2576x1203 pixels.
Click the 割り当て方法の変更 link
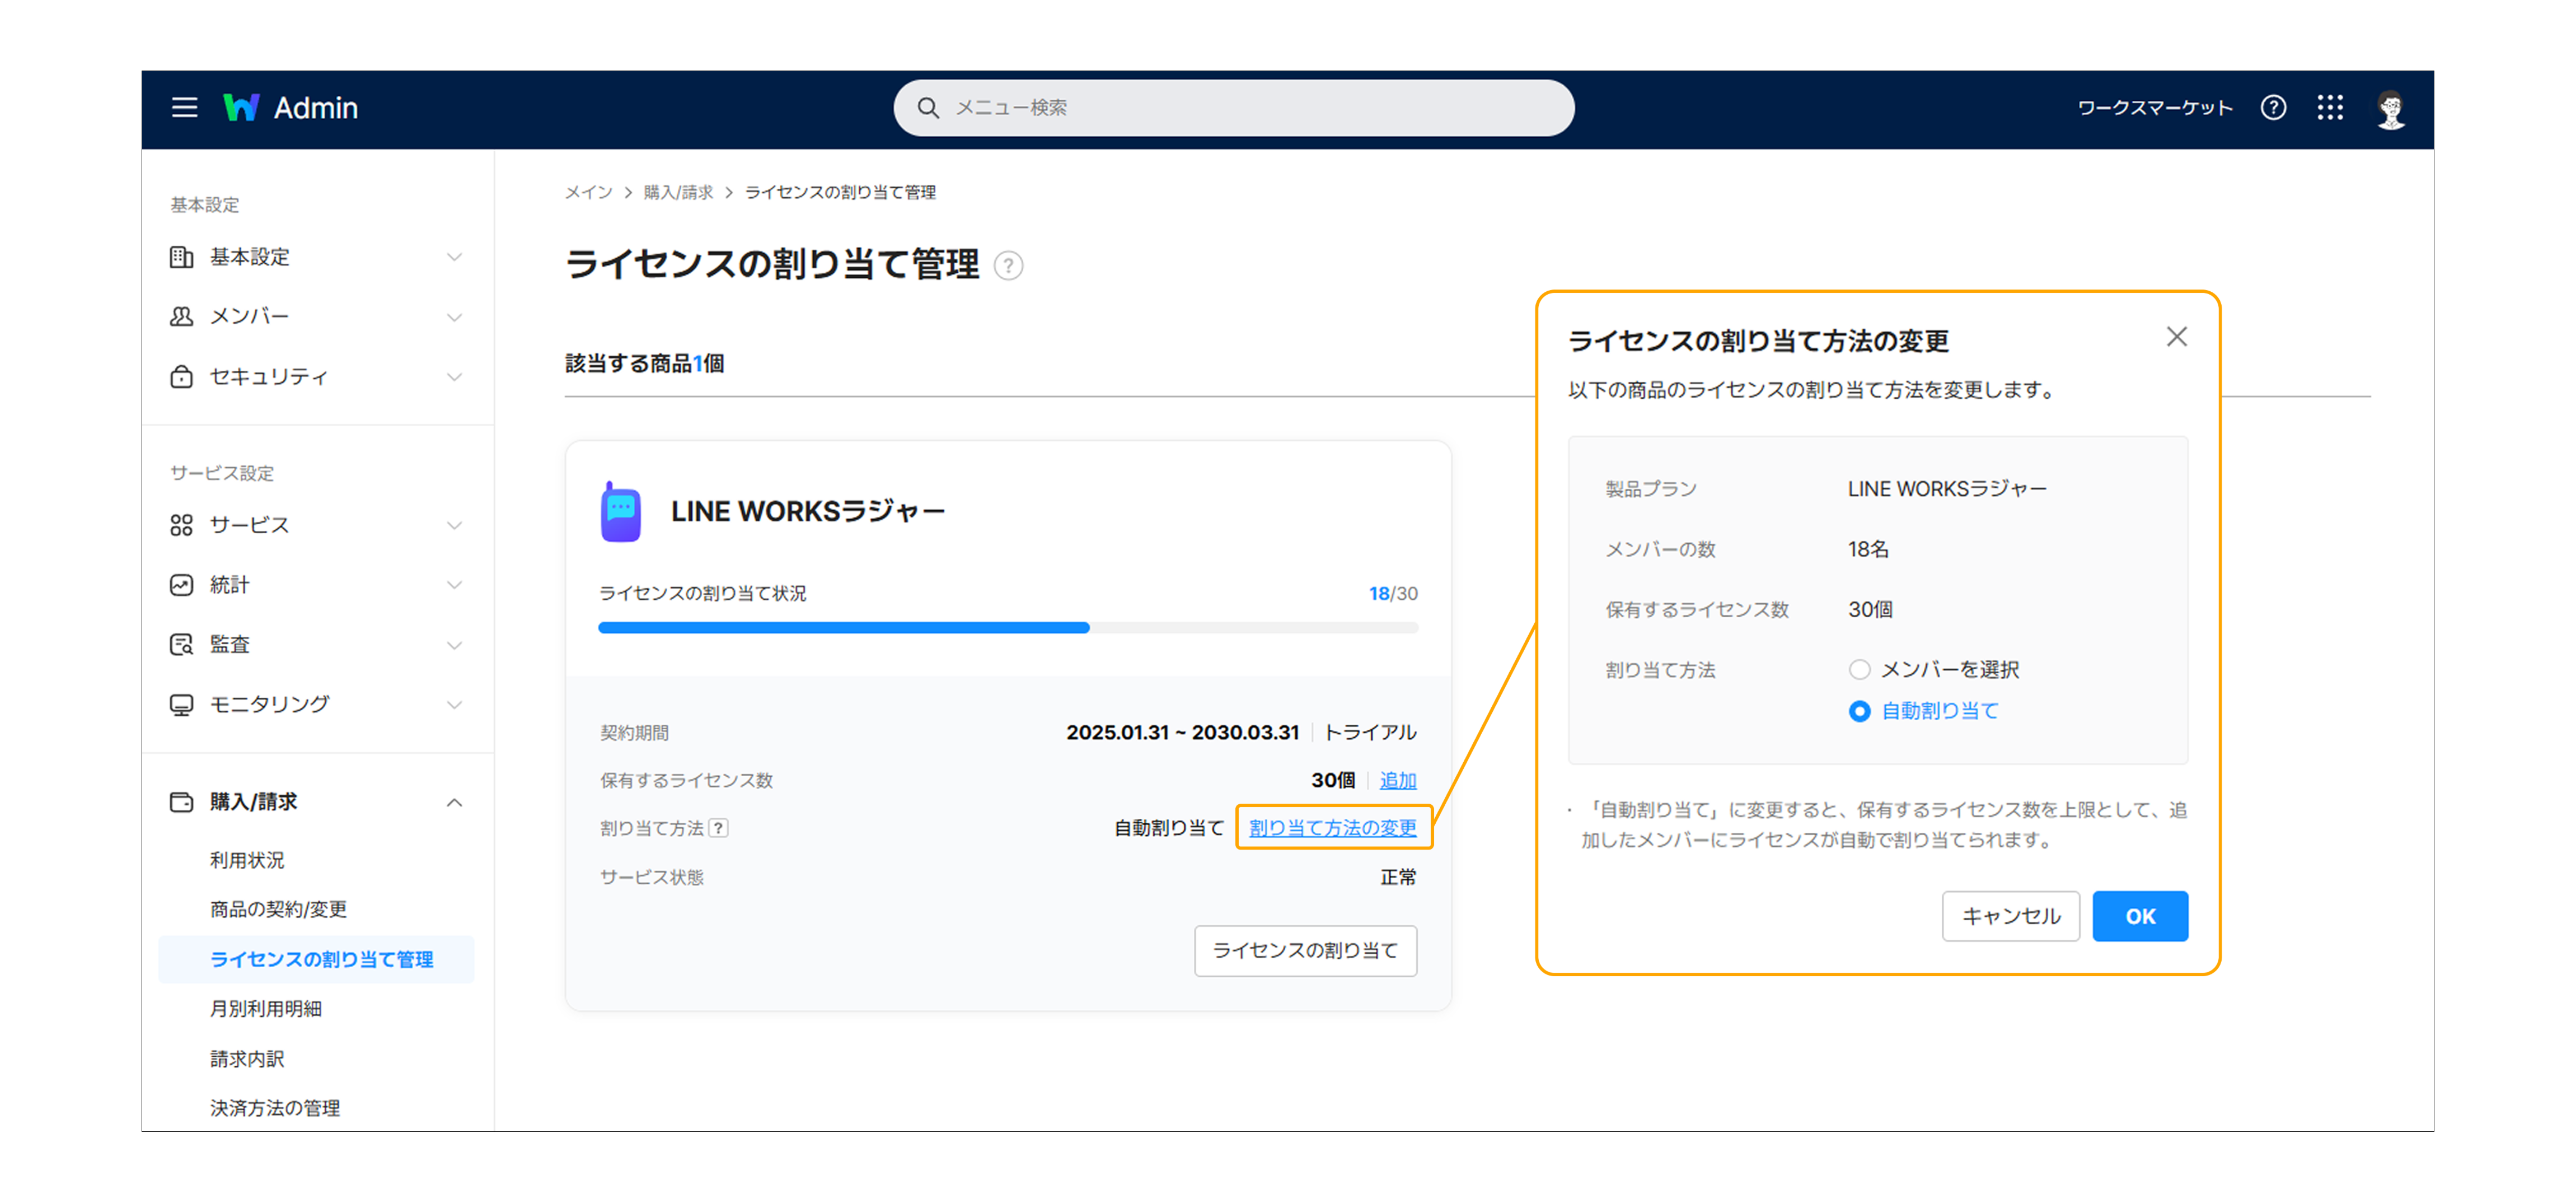1332,828
